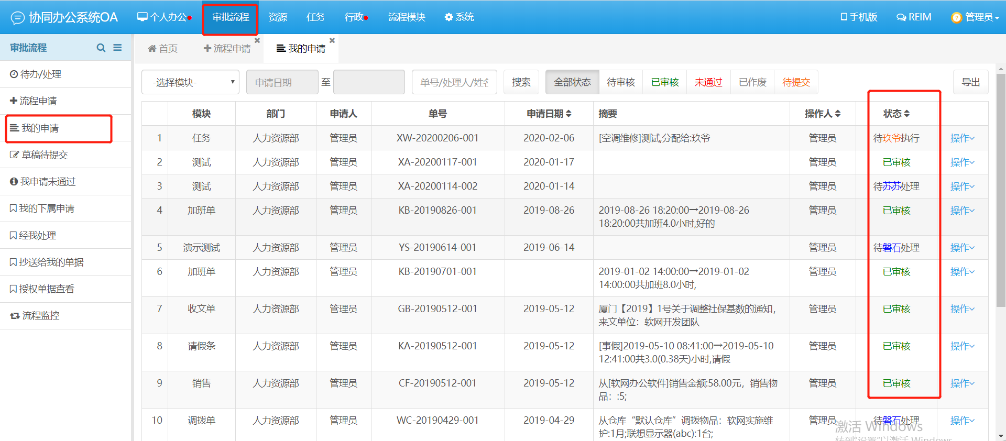Click the 导出 export button
Screen dimensions: 1006x441
(x=971, y=82)
